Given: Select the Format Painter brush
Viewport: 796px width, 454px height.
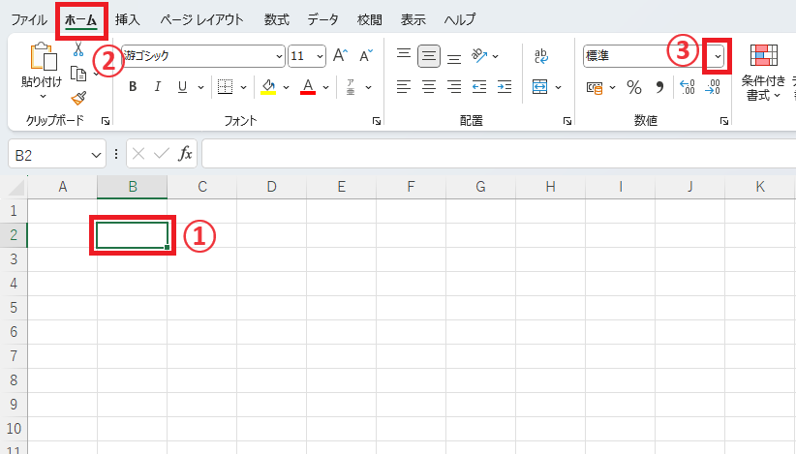Looking at the screenshot, I should pos(78,98).
